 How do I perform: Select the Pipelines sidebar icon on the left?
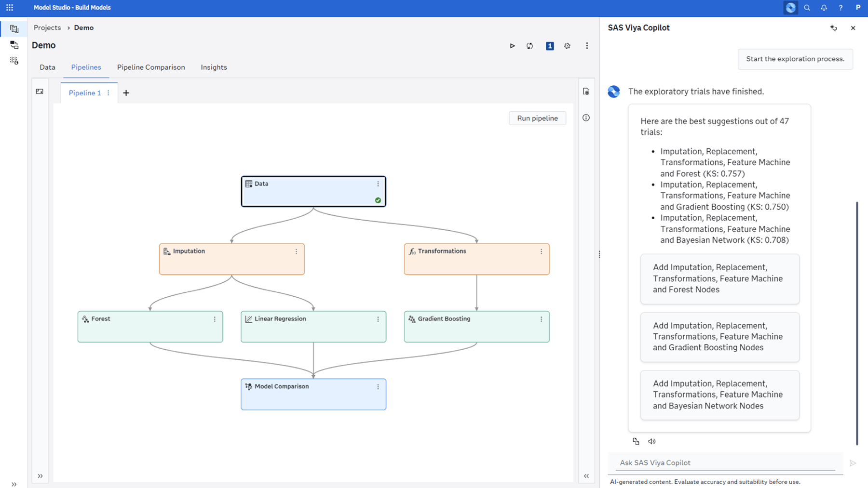click(x=14, y=28)
